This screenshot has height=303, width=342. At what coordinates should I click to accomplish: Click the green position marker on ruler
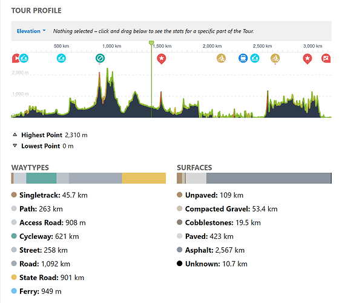[151, 43]
